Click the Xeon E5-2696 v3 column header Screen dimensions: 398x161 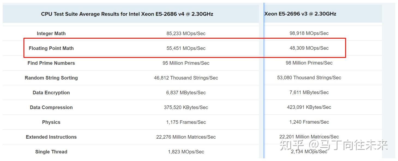tap(300, 14)
